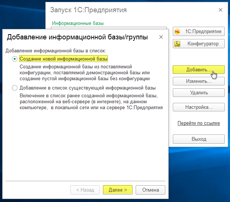Click 'Изменить...' in the launcher window
230x202 pixels.
pyautogui.click(x=199, y=81)
